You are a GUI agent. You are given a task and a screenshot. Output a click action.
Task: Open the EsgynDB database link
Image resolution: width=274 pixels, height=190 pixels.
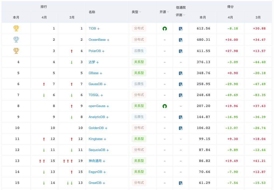point(95,172)
